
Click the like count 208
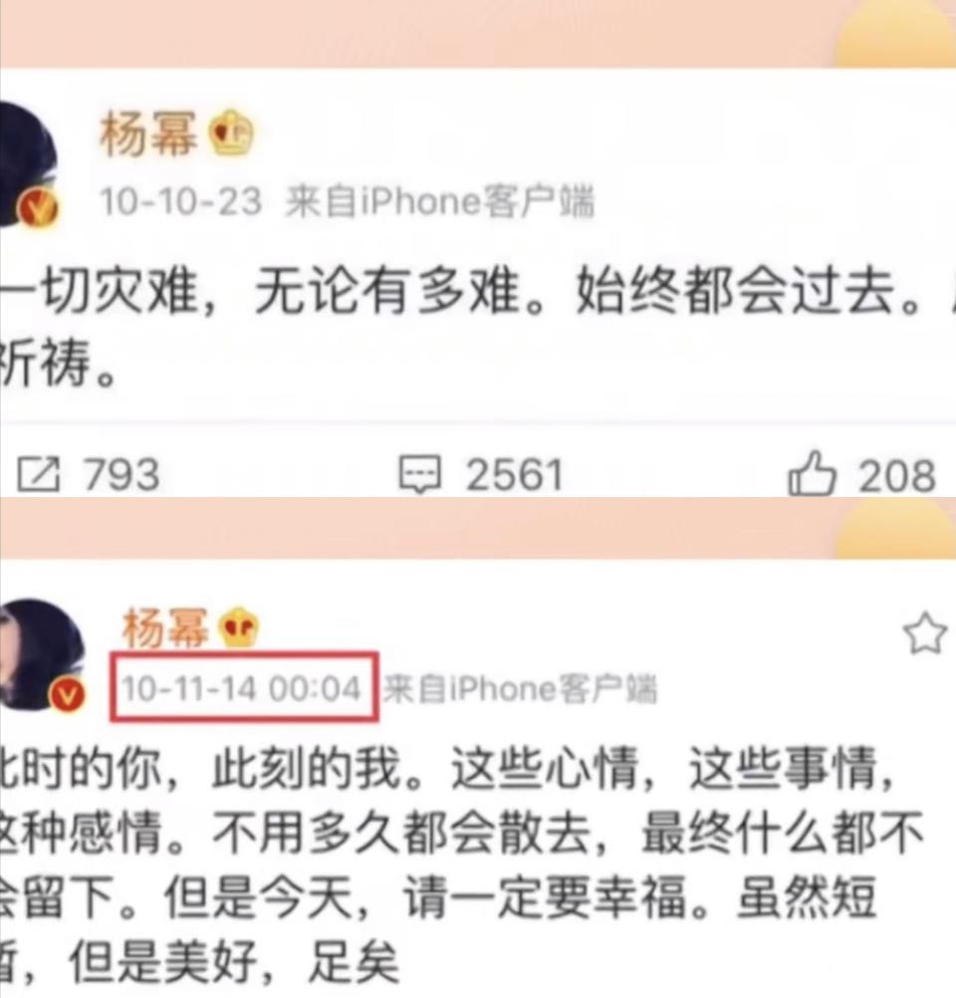pyautogui.click(x=897, y=475)
